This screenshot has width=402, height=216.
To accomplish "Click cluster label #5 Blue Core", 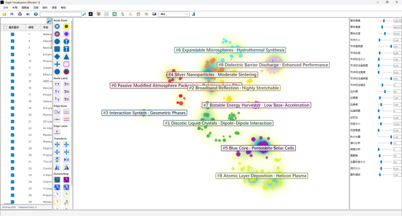I will (258, 148).
